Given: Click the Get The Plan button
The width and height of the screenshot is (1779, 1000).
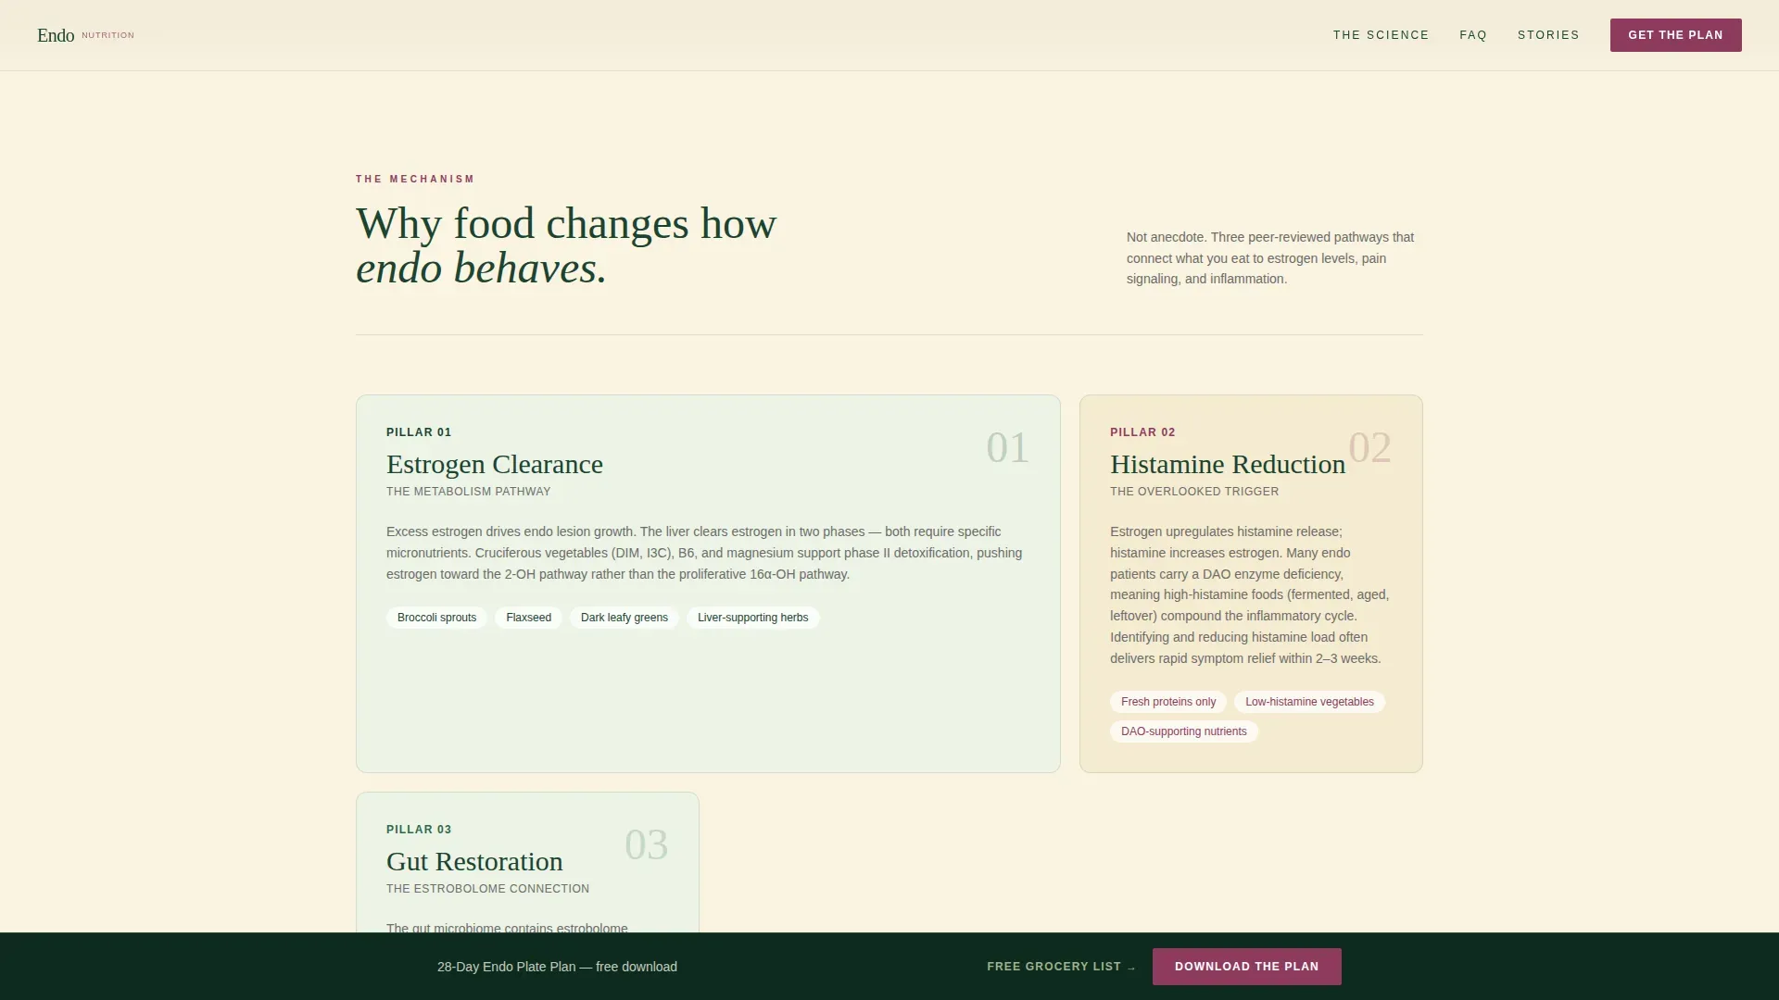Looking at the screenshot, I should pyautogui.click(x=1675, y=35).
